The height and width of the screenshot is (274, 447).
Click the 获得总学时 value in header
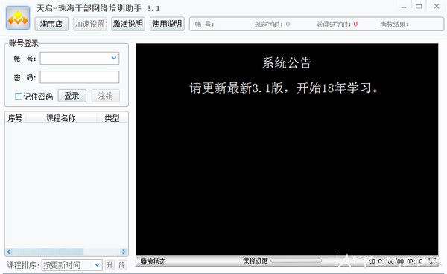(355, 25)
